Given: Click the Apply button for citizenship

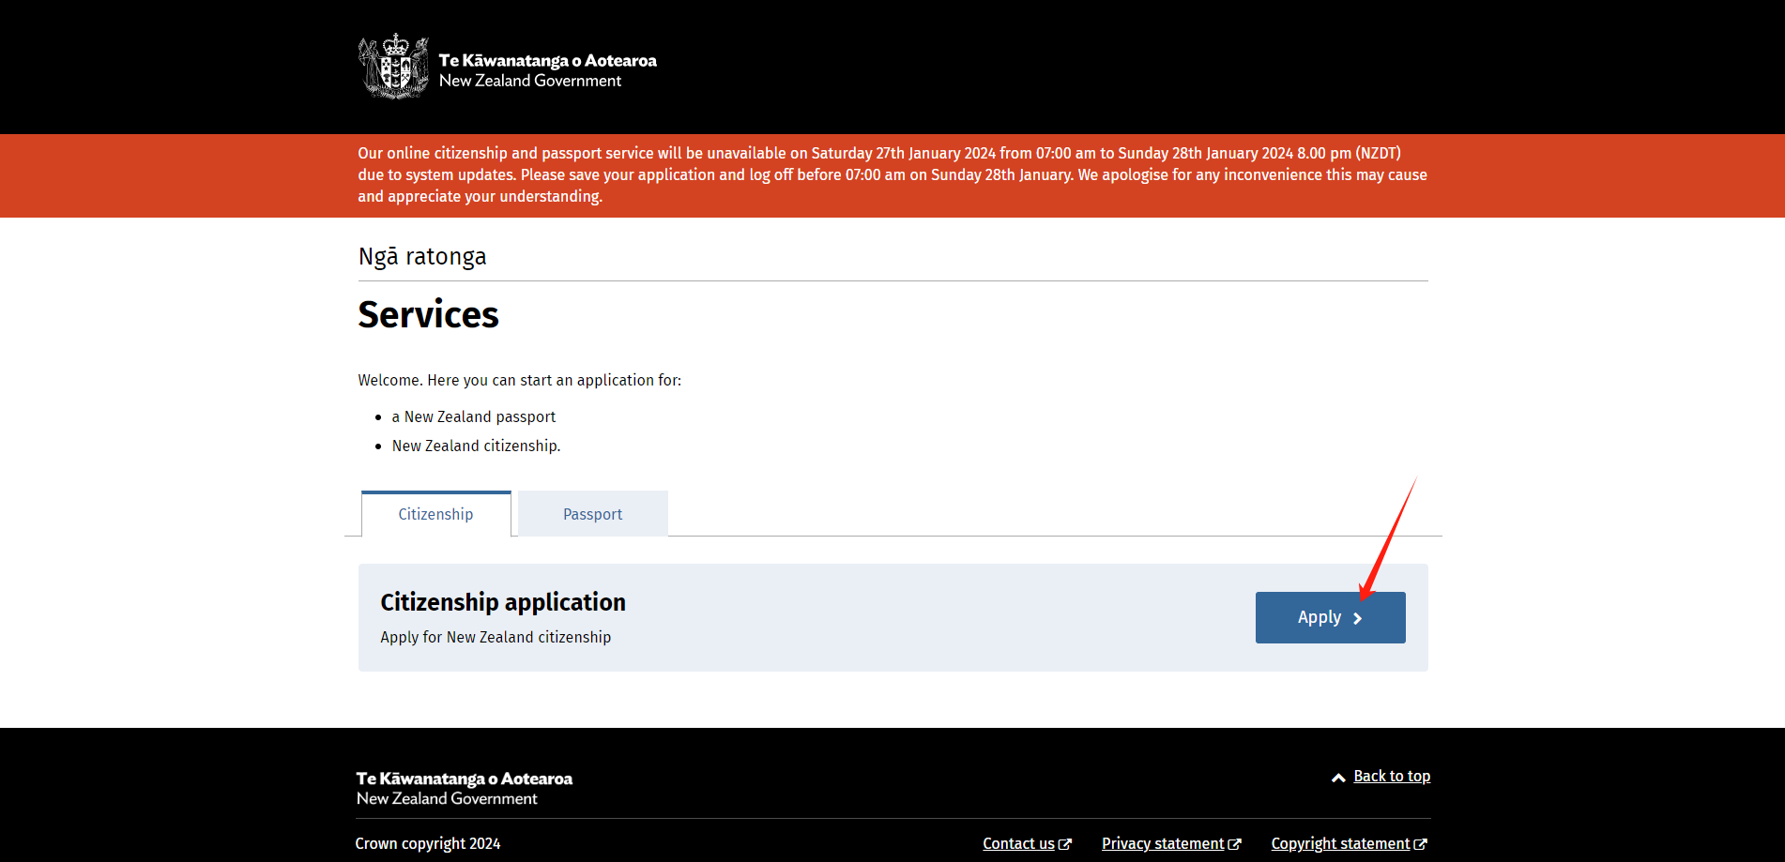Looking at the screenshot, I should pyautogui.click(x=1330, y=617).
